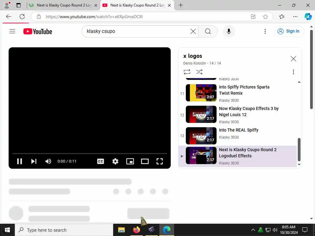Switch to first 'Next is Klasky Csupo' tab
Viewport: 315px width, 236px height.
[x=63, y=5]
